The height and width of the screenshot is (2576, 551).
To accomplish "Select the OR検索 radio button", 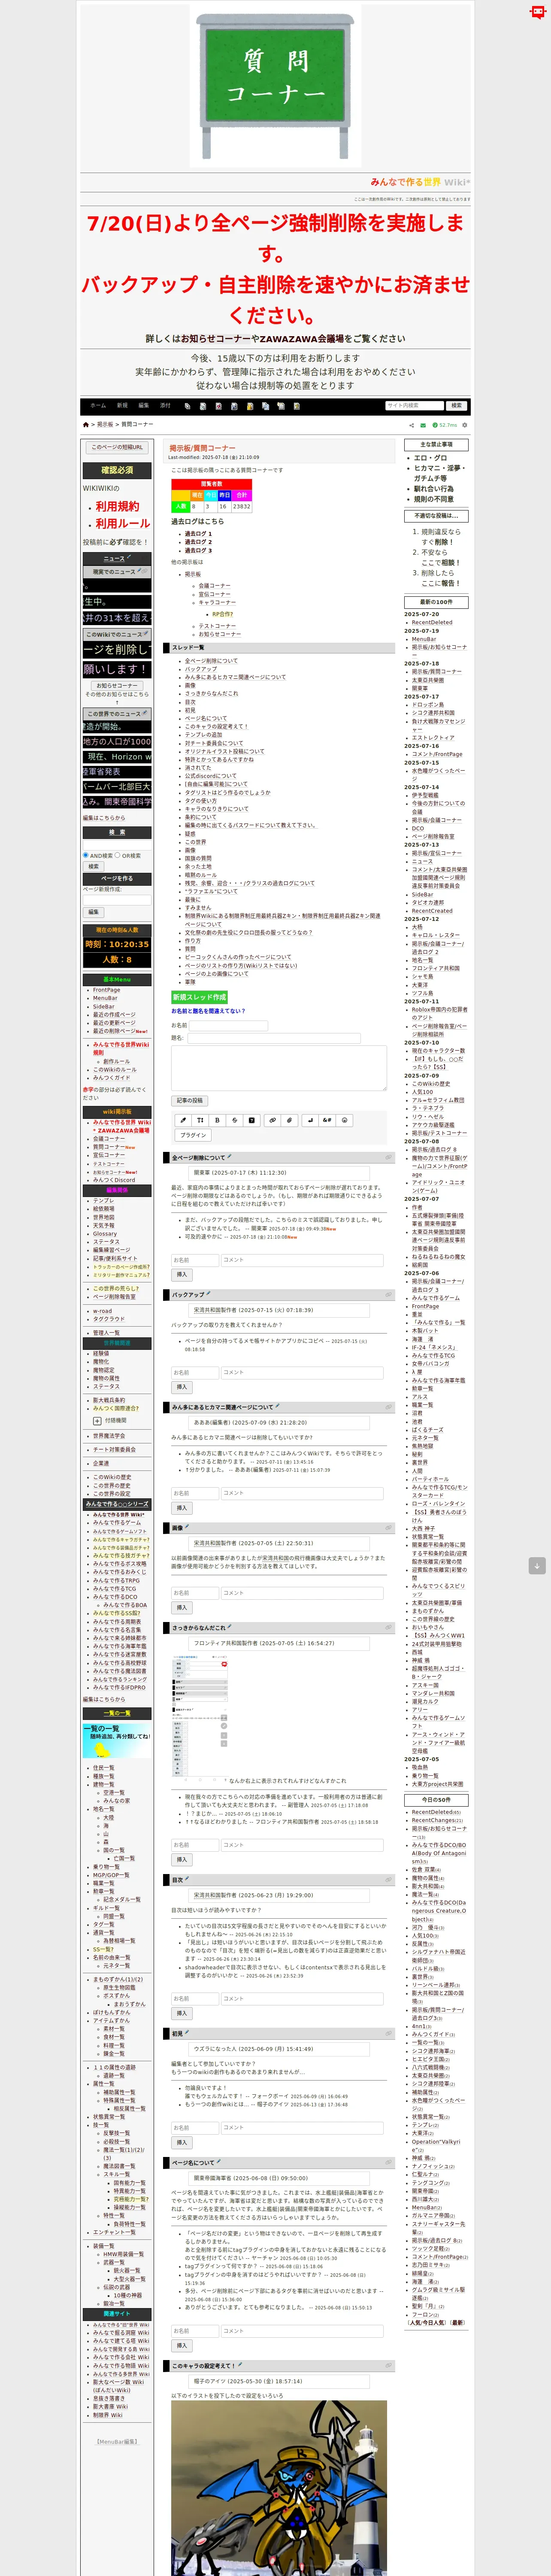I will pyautogui.click(x=117, y=855).
